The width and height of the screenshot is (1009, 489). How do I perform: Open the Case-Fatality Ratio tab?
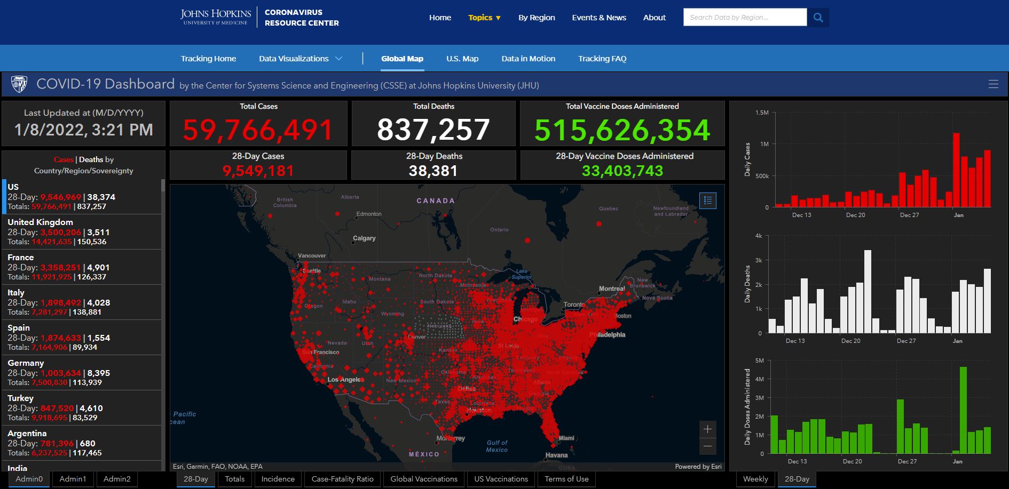(x=343, y=479)
